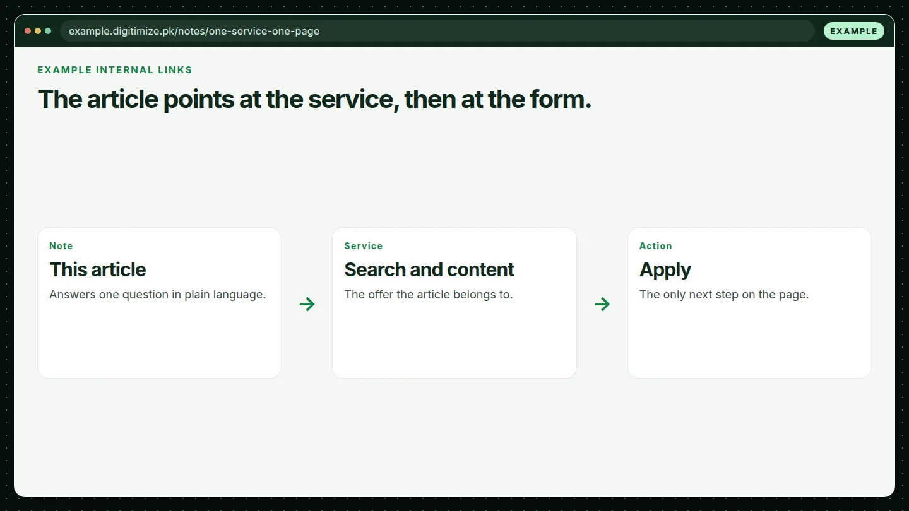Viewport: 909px width, 511px height.
Task: Click the address bar URL field
Action: (x=437, y=31)
